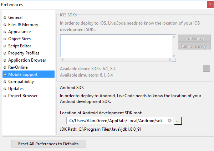Select Files & Memory section
Screen dimensions: 214x151
23,25
